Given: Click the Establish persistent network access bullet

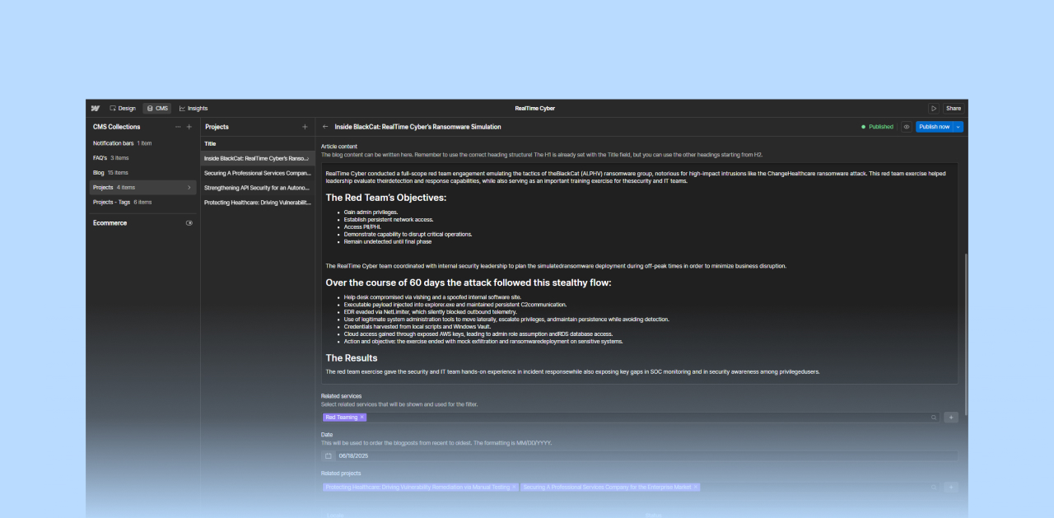Looking at the screenshot, I should click(x=389, y=220).
